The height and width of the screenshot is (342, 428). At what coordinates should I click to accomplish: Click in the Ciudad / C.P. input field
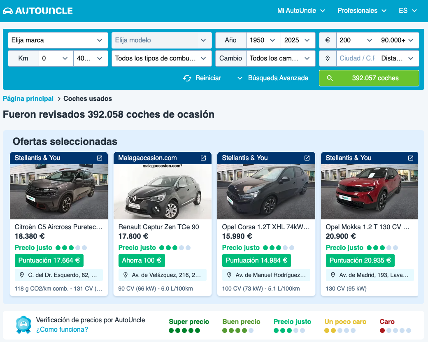coord(357,58)
